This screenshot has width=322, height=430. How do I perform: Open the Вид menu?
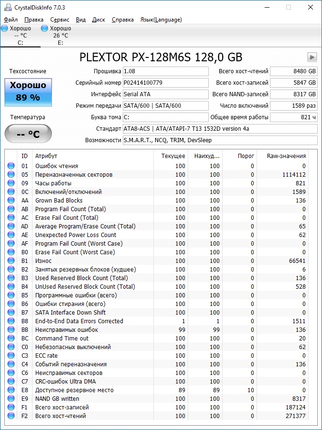[80, 20]
